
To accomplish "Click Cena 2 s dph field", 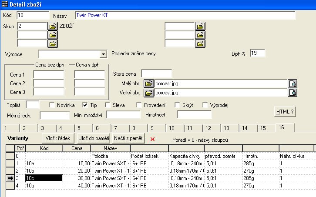I will pos(90,83).
